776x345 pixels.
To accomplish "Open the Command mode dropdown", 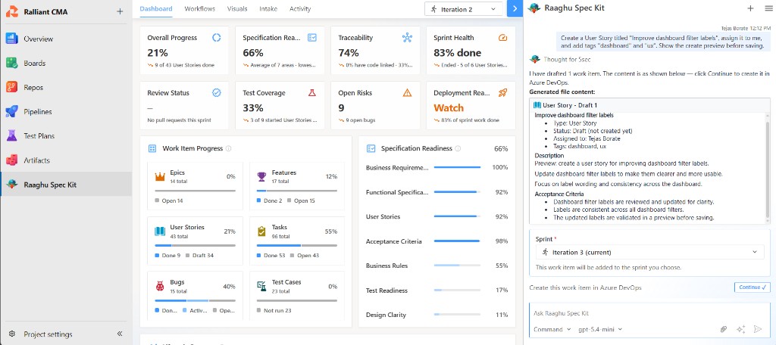I will [x=552, y=329].
